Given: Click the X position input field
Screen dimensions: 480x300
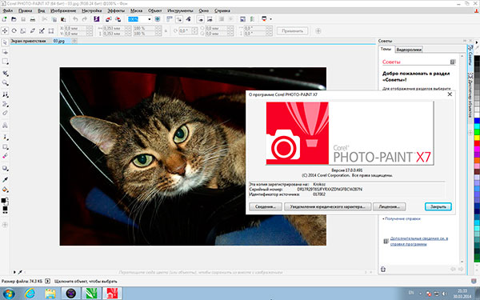Looking at the screenshot, I should click(x=75, y=28).
